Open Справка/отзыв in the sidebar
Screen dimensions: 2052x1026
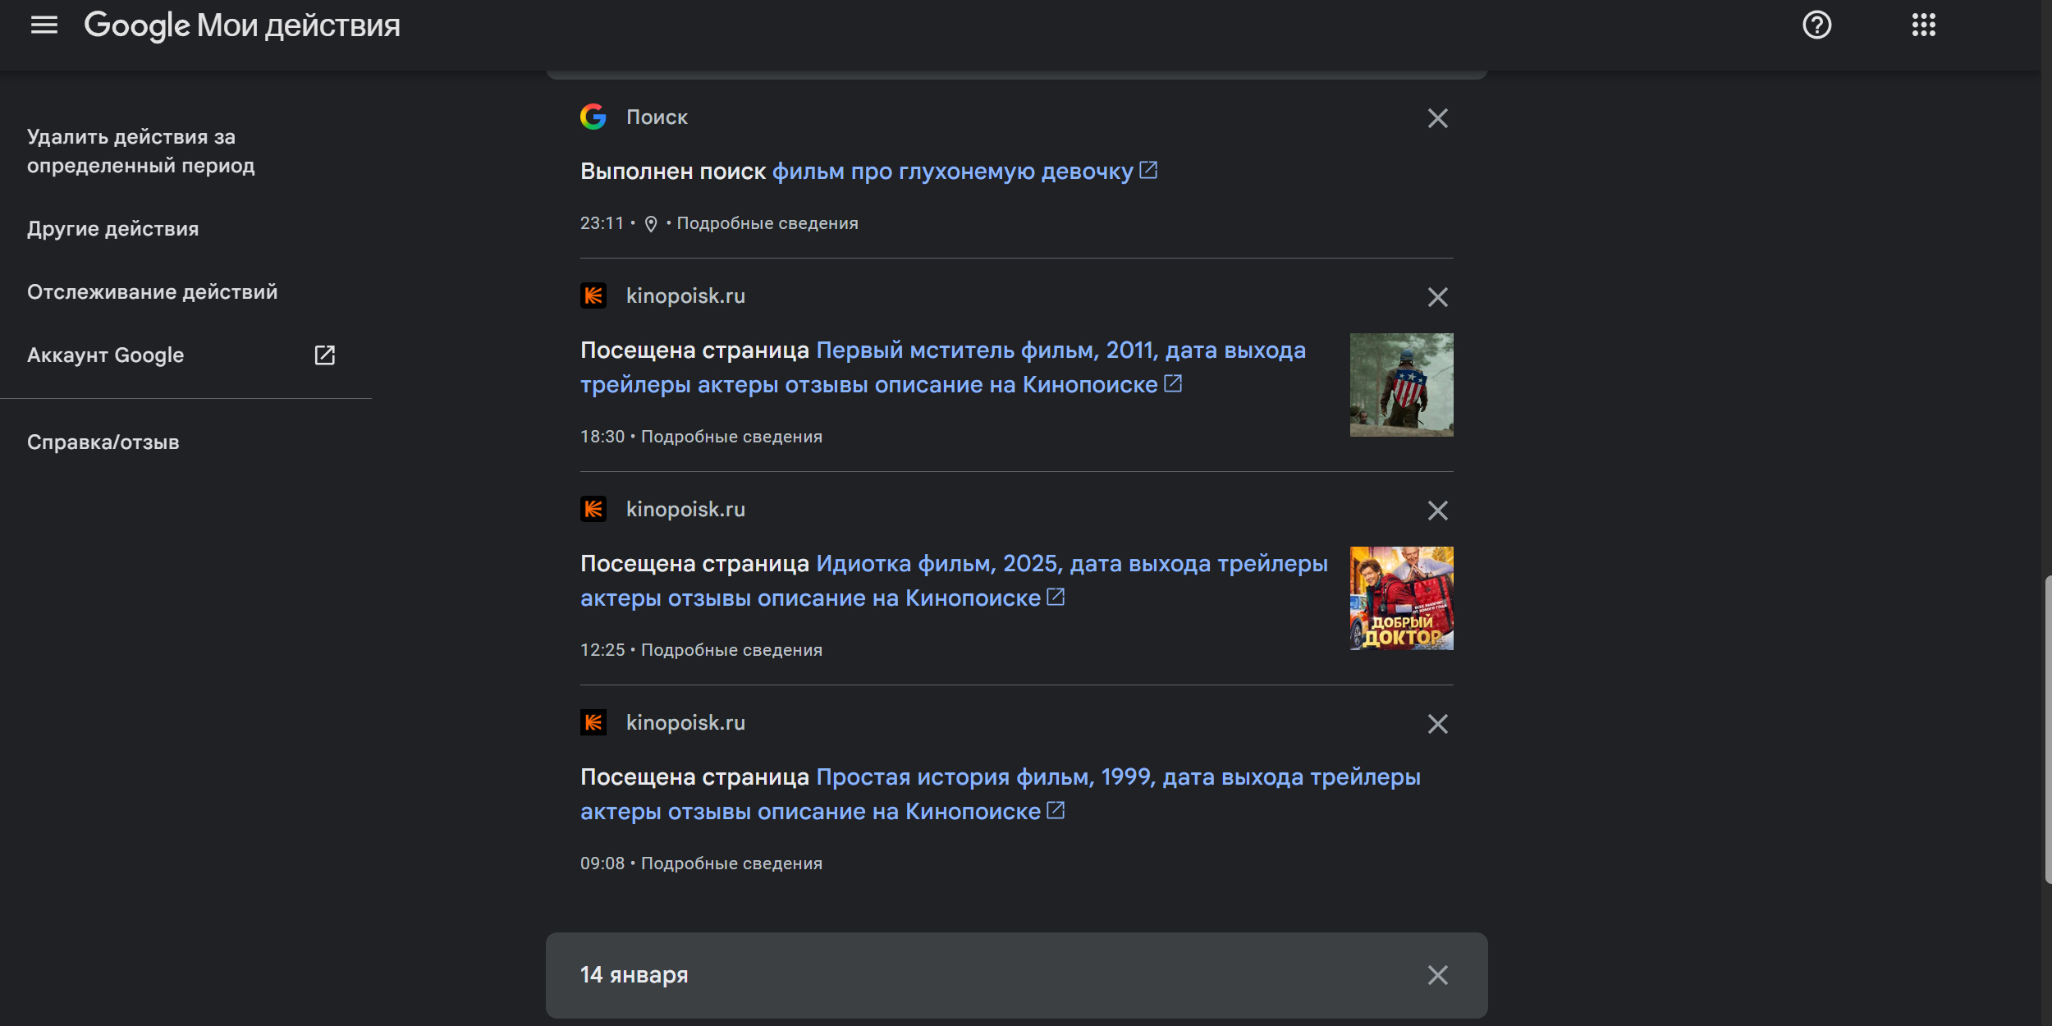pos(103,442)
